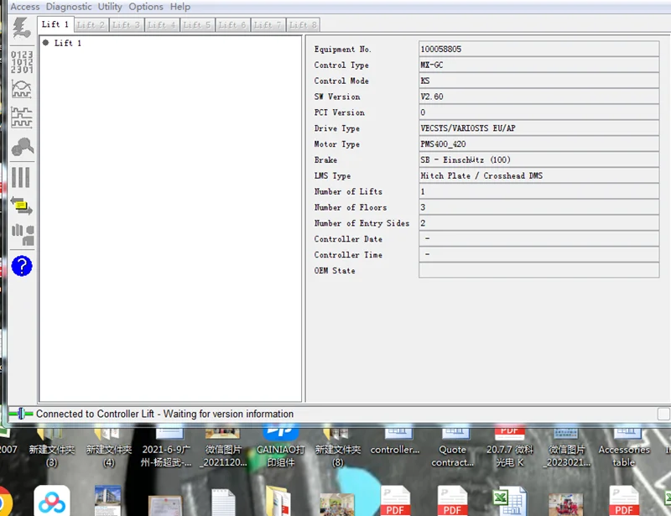Switch to the Lift 6 tab
This screenshot has height=516, width=671.
(233, 25)
